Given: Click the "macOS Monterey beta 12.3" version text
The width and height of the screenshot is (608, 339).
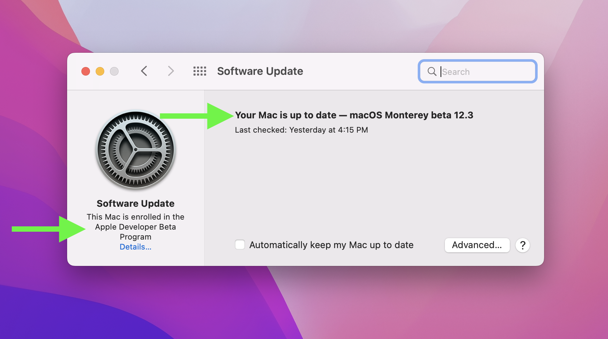Looking at the screenshot, I should (x=412, y=115).
